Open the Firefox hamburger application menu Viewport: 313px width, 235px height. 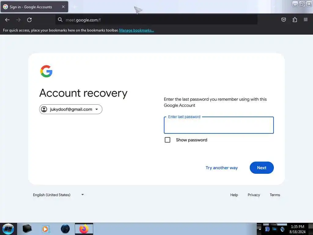coord(306,20)
